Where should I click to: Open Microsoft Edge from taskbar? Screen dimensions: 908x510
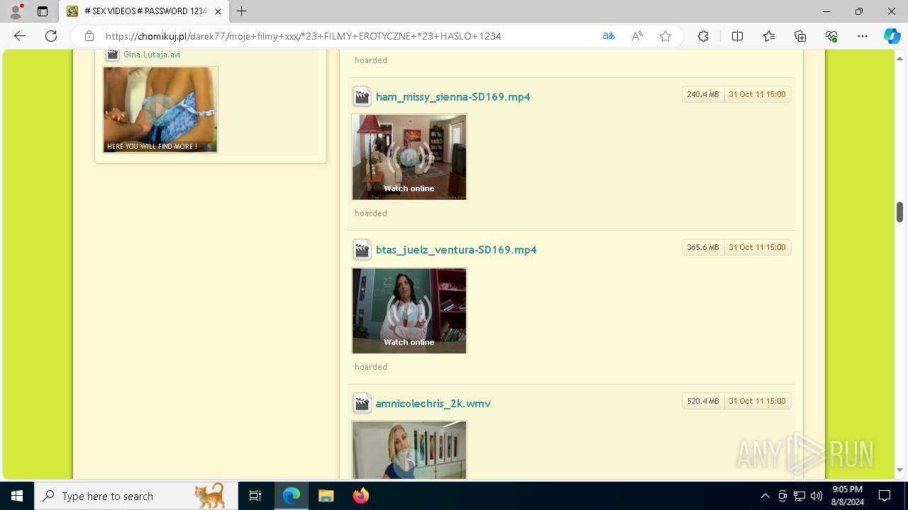point(292,496)
